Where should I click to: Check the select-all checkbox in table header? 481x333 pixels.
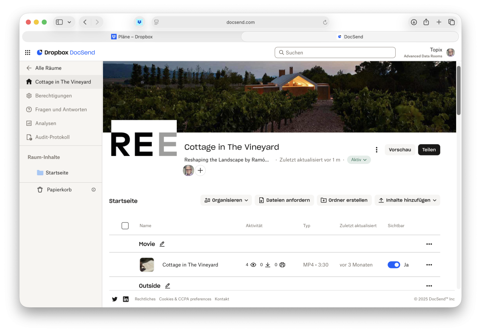(x=125, y=226)
